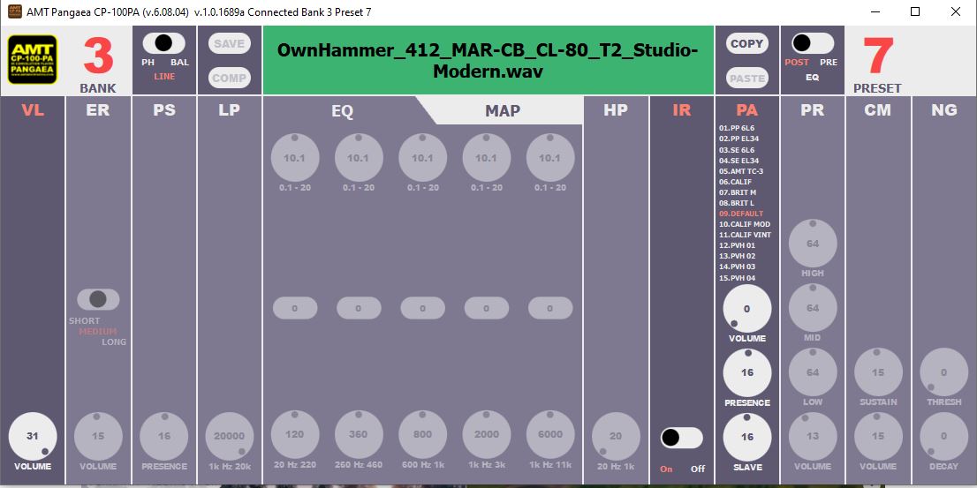Click the PR Mid knob
977x488 pixels.
point(813,308)
